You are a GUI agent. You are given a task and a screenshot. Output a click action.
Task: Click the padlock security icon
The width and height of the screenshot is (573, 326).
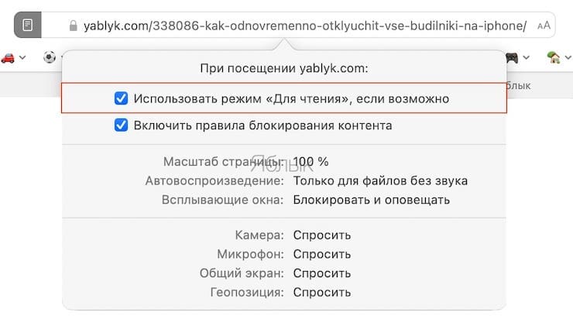click(x=73, y=26)
